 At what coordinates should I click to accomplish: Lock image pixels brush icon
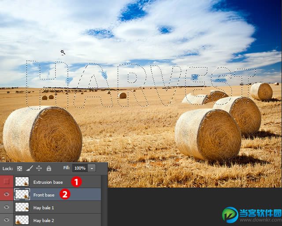pos(30,168)
